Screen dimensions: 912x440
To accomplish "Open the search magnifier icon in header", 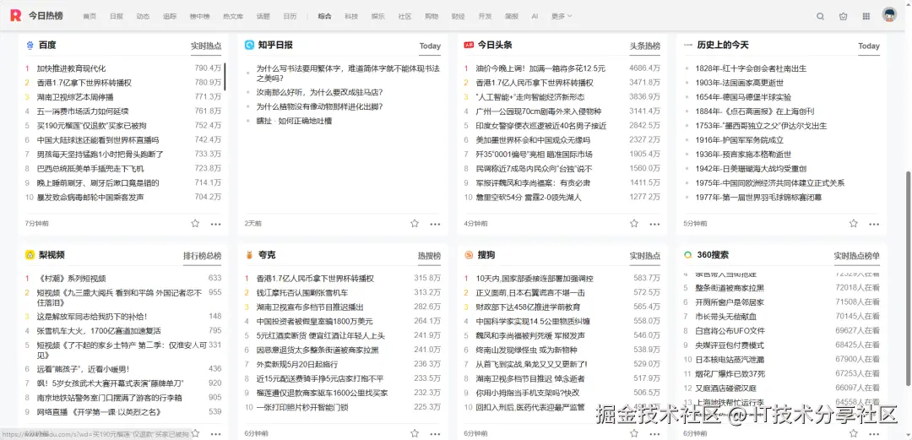I will 820,16.
